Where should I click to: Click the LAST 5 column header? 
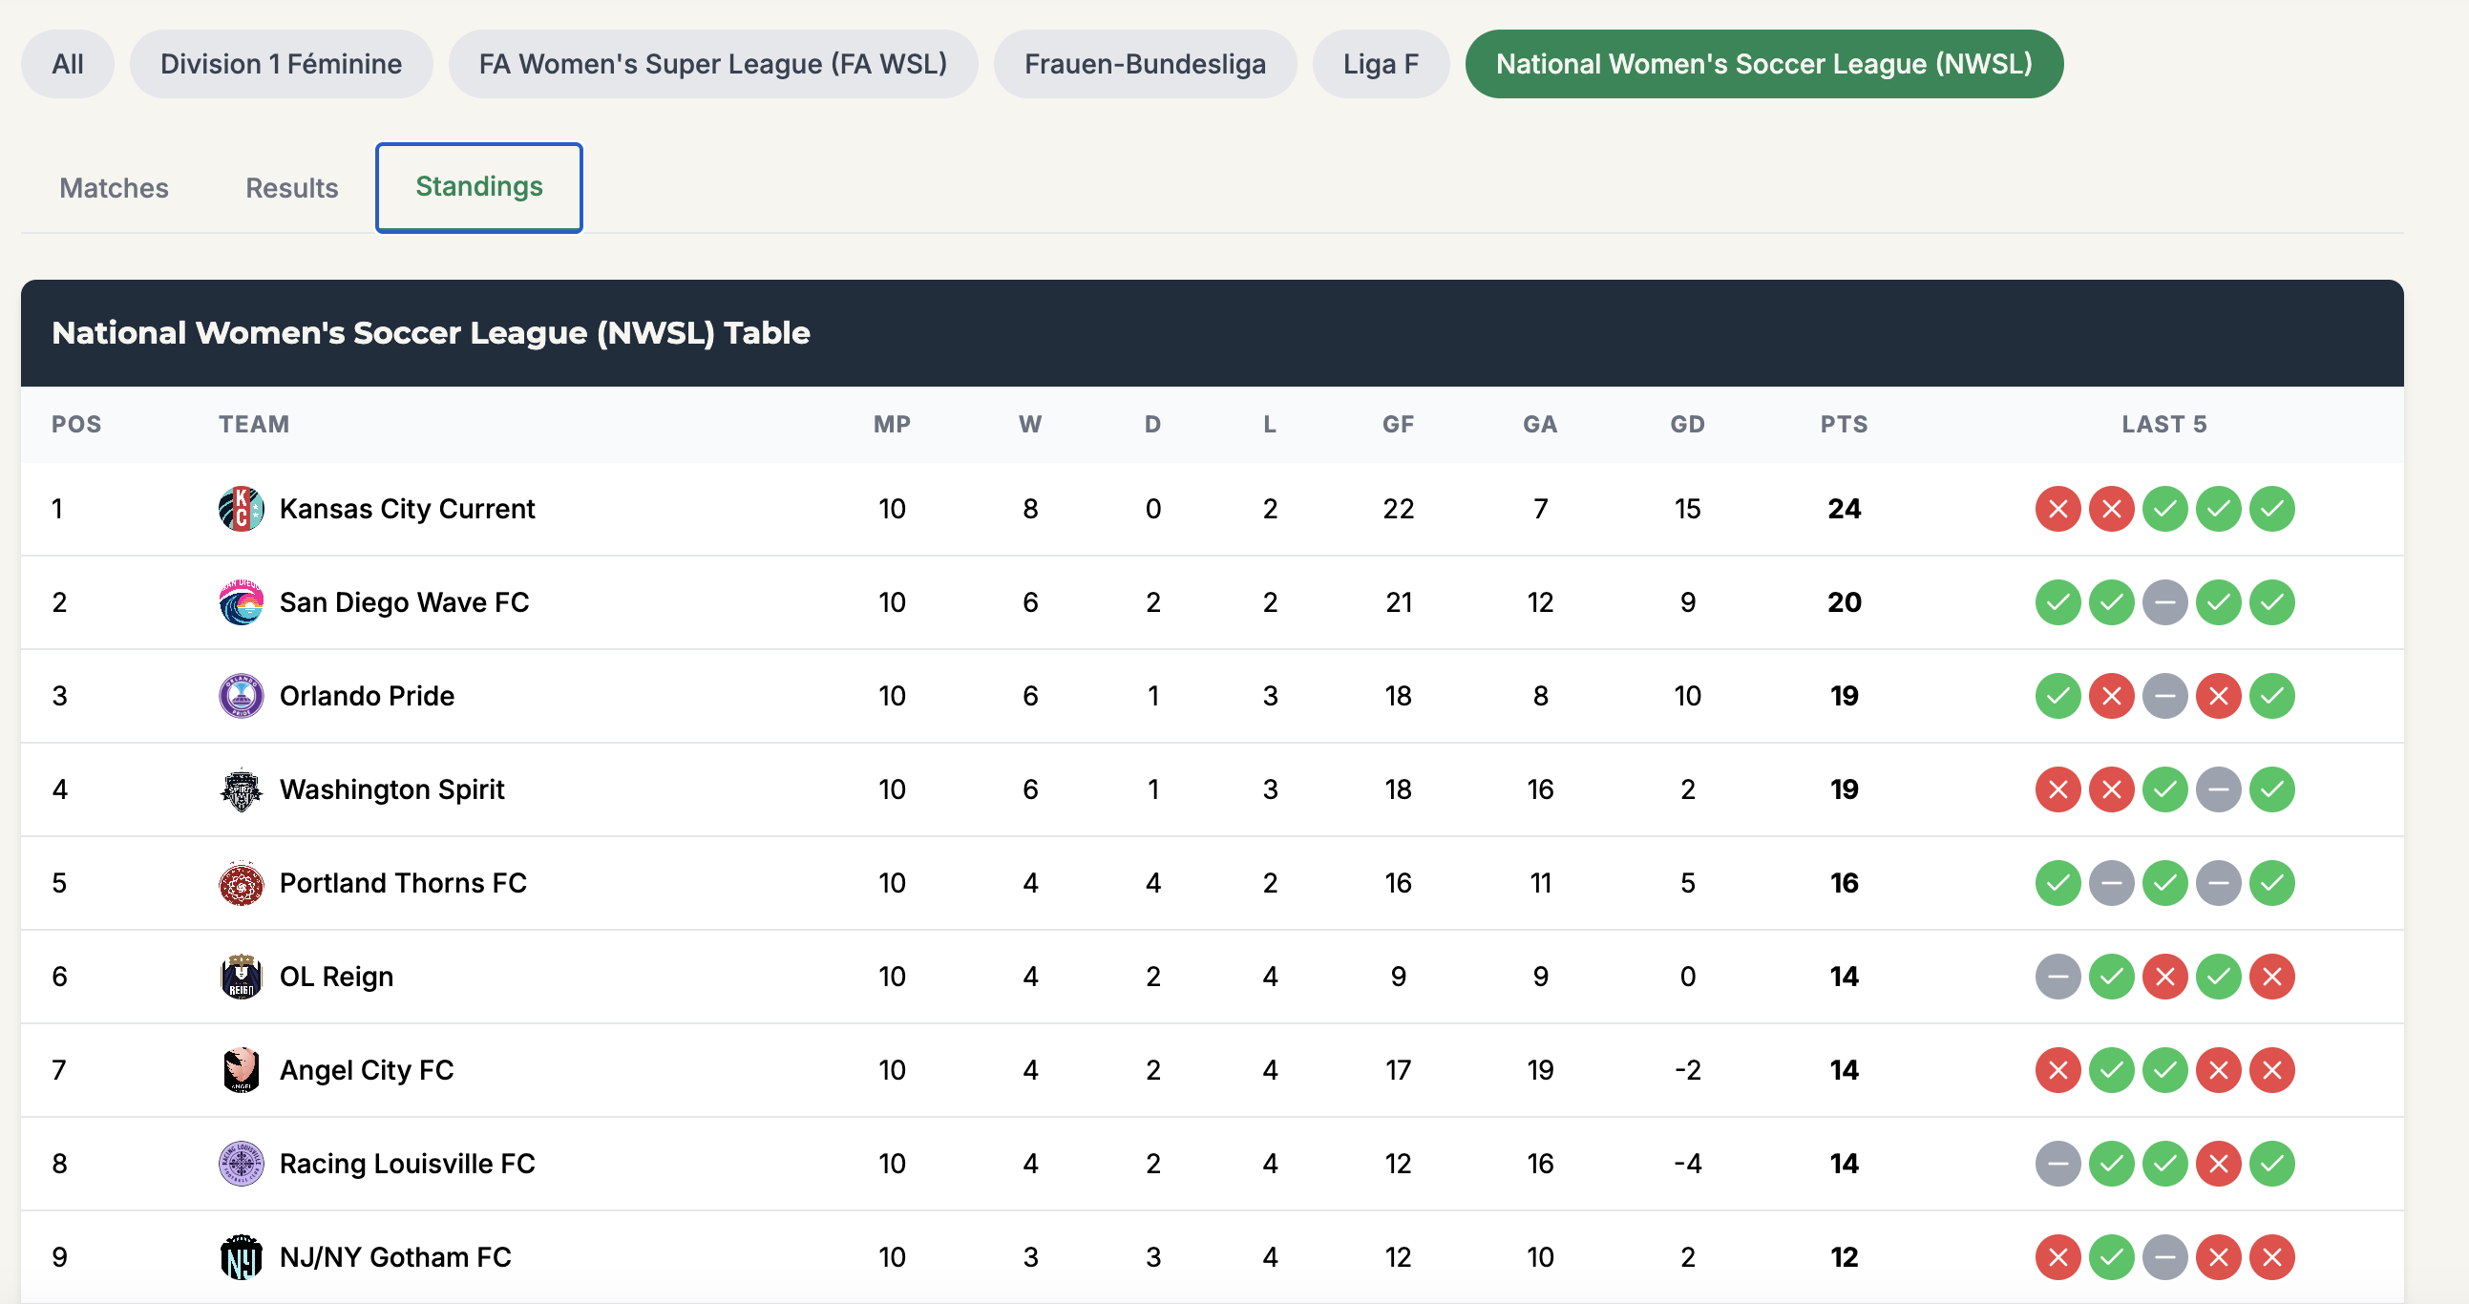(x=2165, y=425)
